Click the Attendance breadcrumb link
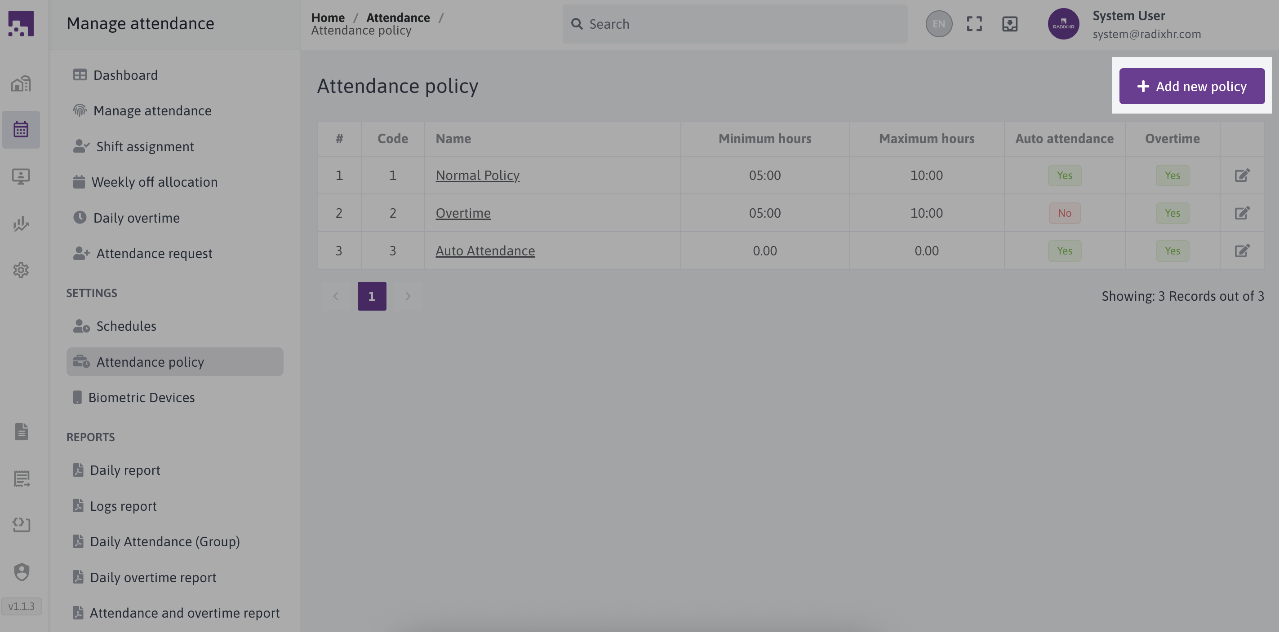This screenshot has height=632, width=1279. pos(398,18)
